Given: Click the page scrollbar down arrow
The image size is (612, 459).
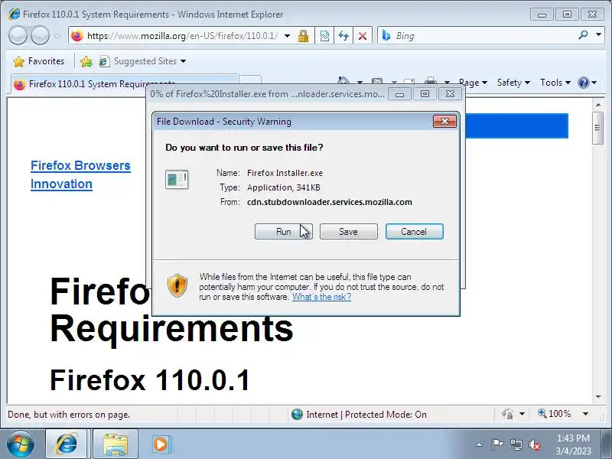Looking at the screenshot, I should coord(598,397).
